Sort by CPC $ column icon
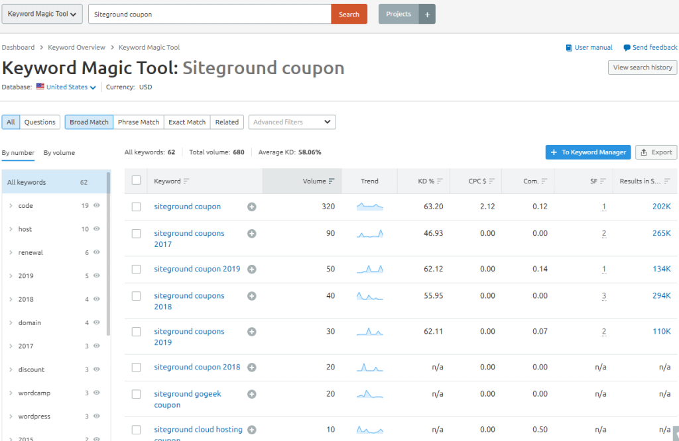Image resolution: width=679 pixels, height=441 pixels. (491, 181)
